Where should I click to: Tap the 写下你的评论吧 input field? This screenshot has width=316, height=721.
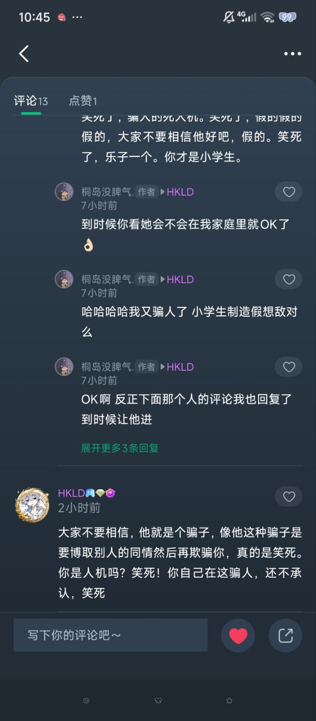111,635
